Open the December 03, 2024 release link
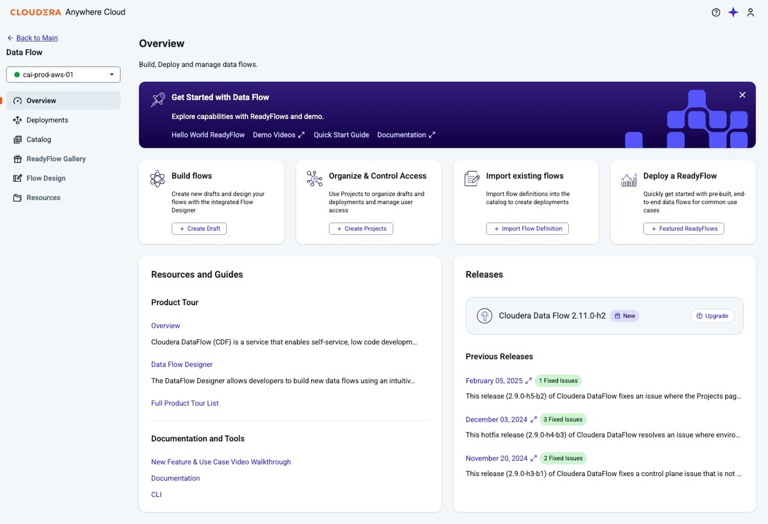768x524 pixels. click(497, 420)
